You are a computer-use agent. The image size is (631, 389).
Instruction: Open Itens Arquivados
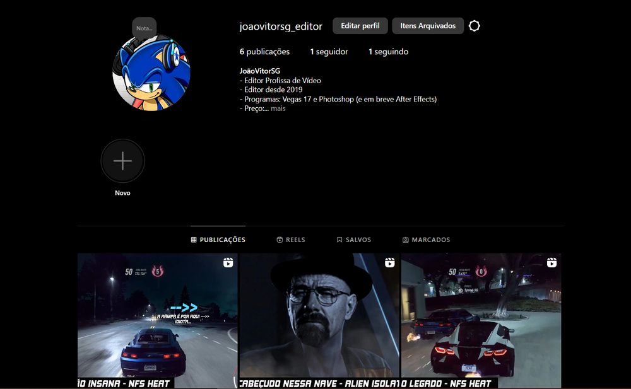[x=428, y=26]
